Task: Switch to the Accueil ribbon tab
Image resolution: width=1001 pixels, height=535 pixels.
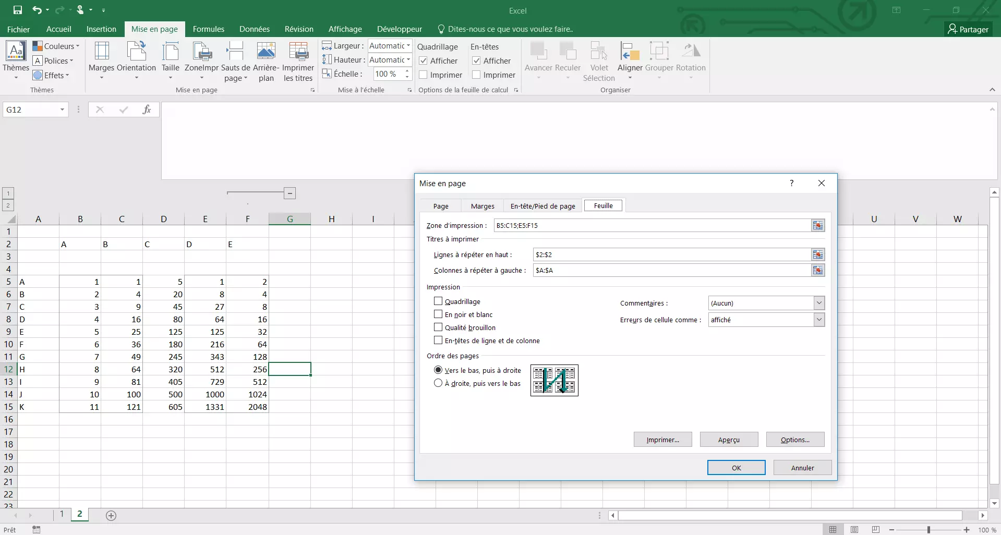Action: pyautogui.click(x=59, y=29)
